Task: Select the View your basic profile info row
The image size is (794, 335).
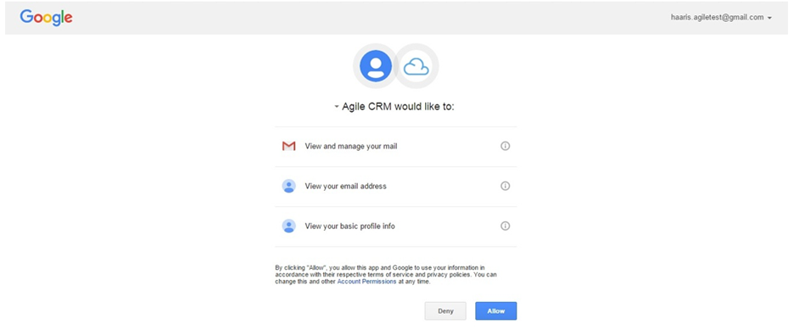Action: pyautogui.click(x=396, y=226)
